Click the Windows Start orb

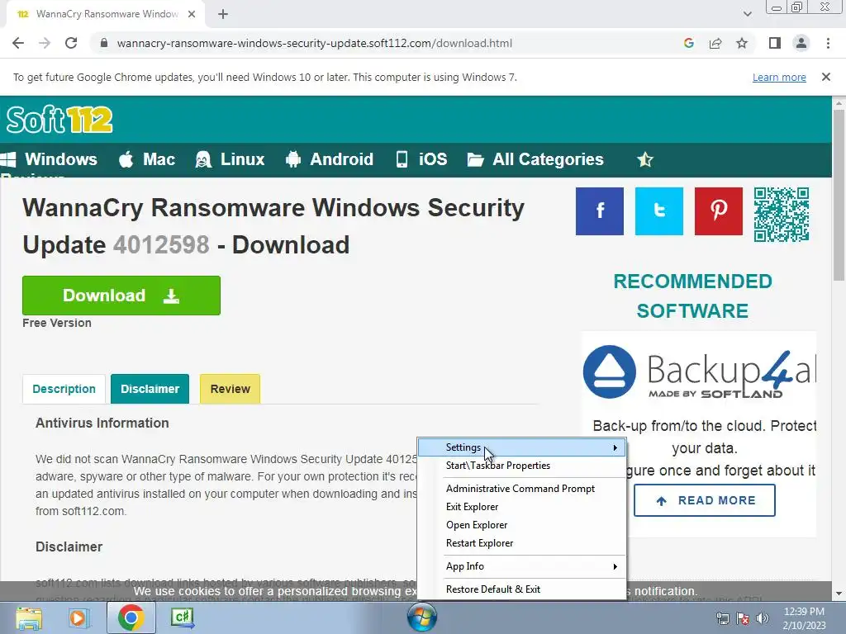point(422,617)
